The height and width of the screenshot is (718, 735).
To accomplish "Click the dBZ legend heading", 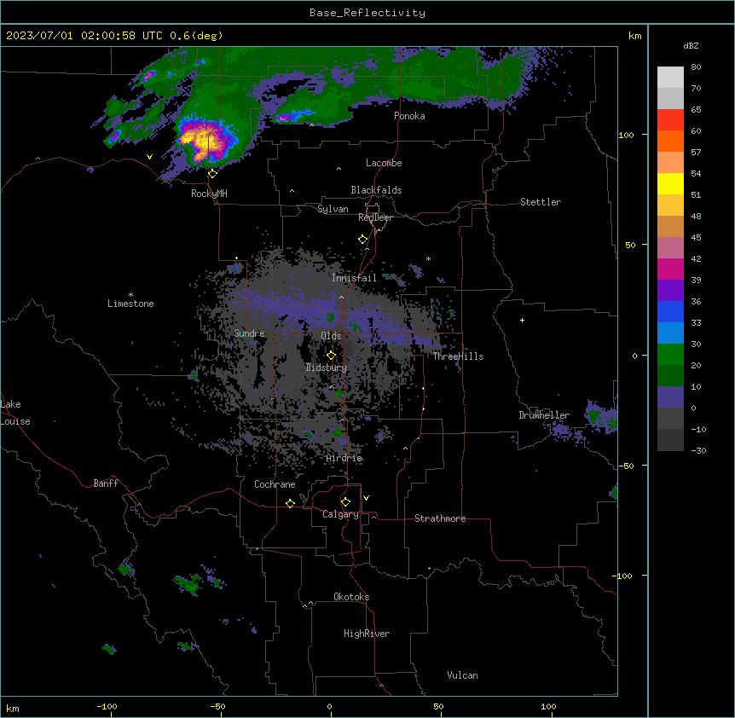I will point(691,45).
